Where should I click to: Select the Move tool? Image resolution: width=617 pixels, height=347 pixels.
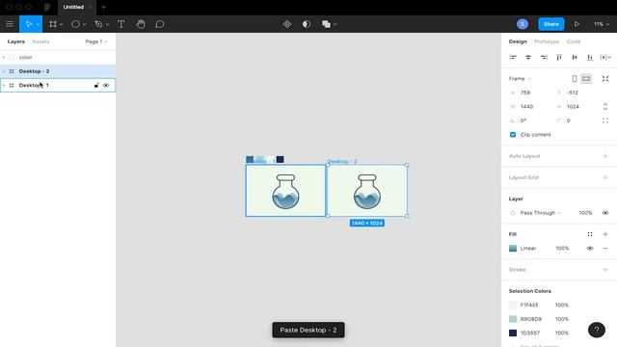28,24
